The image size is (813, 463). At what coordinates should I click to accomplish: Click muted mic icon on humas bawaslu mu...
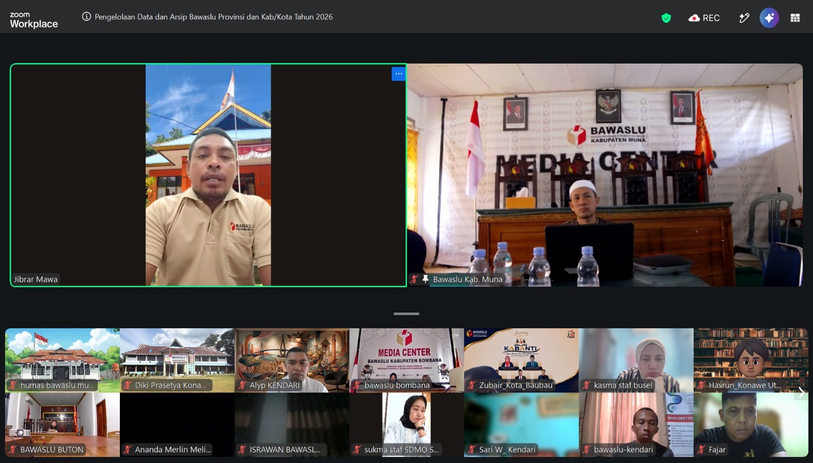[x=13, y=385]
